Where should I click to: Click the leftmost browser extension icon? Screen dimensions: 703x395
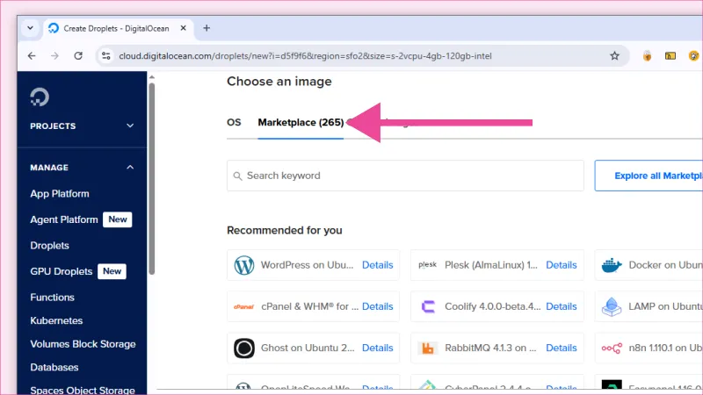pos(647,56)
